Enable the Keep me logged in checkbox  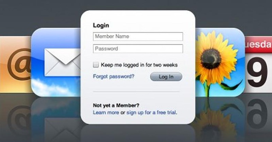click(96, 65)
